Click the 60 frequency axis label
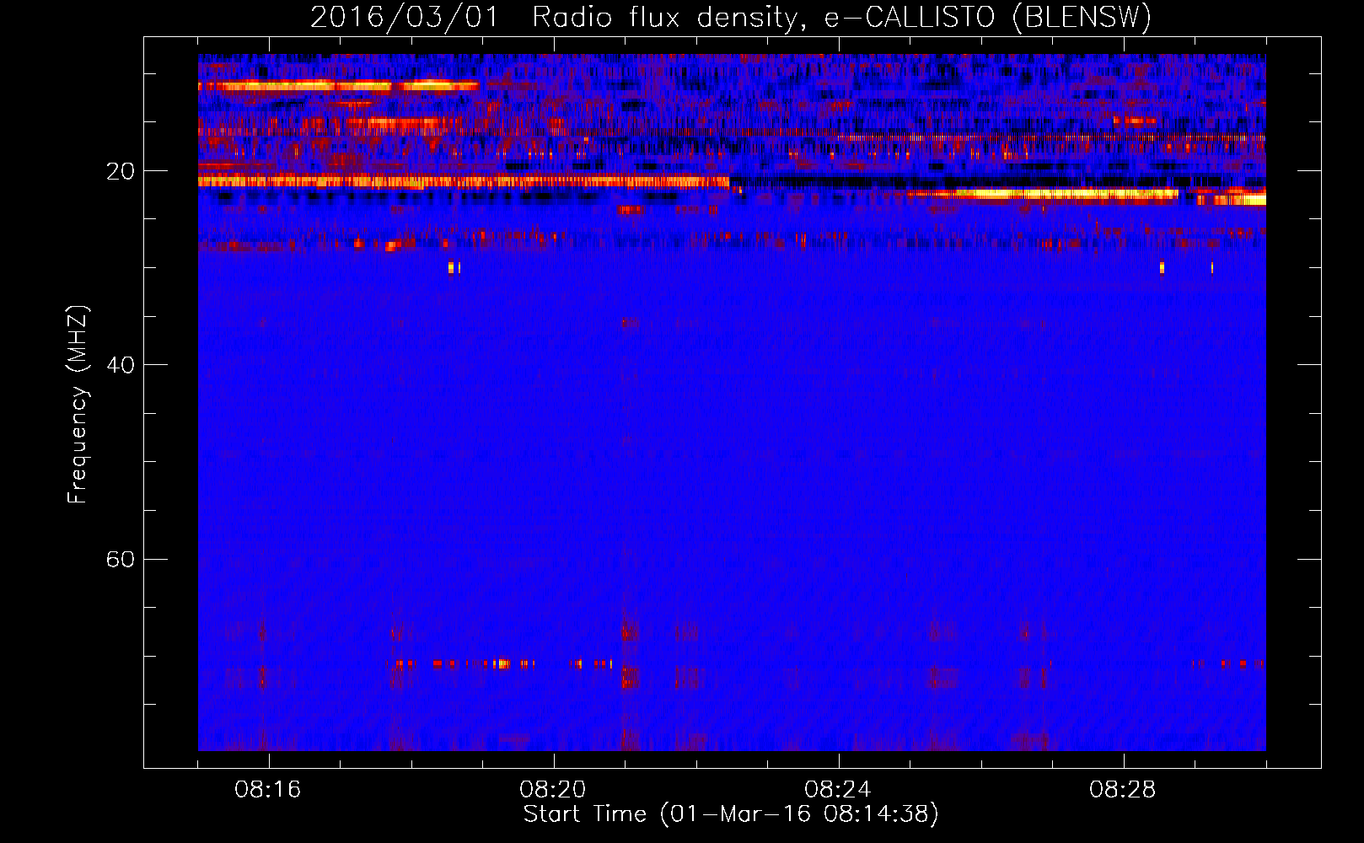This screenshot has height=843, width=1364. pos(120,560)
